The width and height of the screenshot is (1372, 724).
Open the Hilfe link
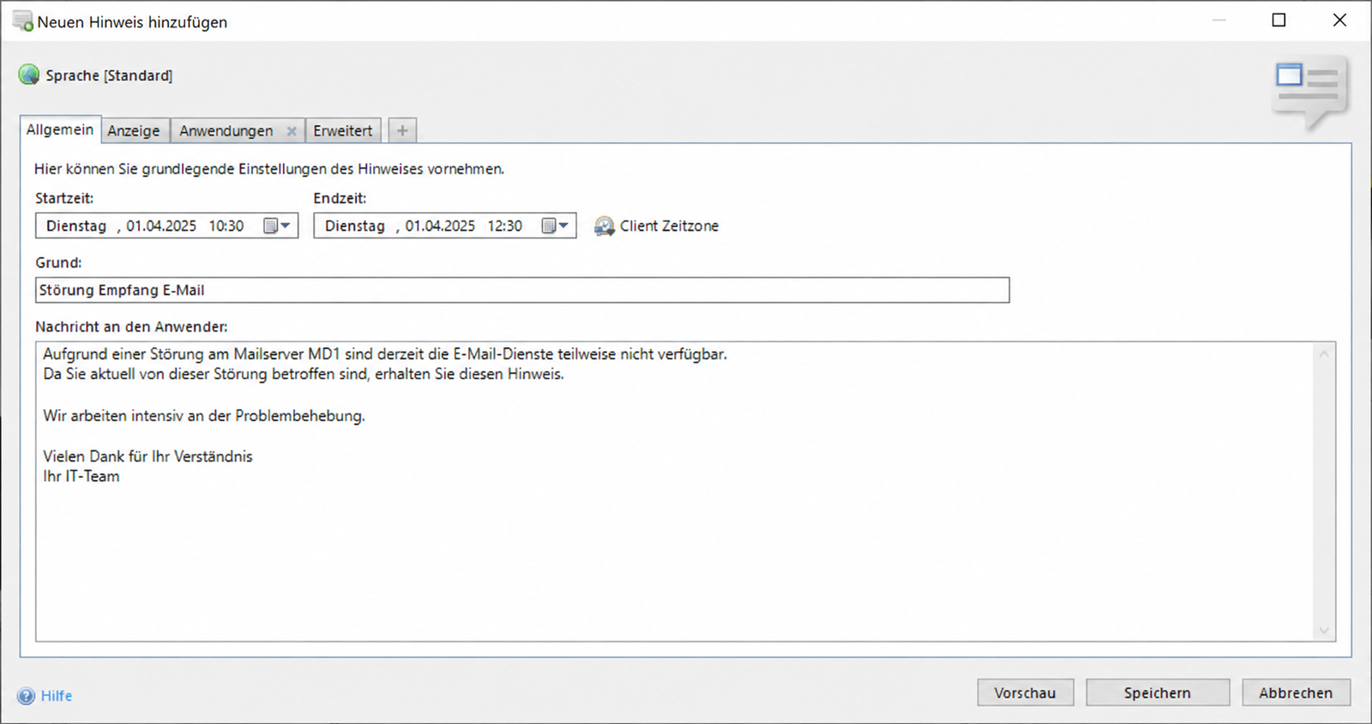(57, 696)
